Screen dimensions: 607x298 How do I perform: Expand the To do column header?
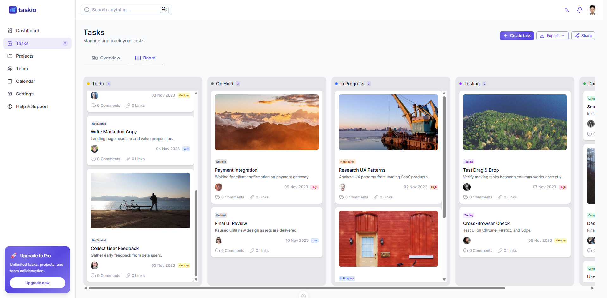tap(98, 84)
